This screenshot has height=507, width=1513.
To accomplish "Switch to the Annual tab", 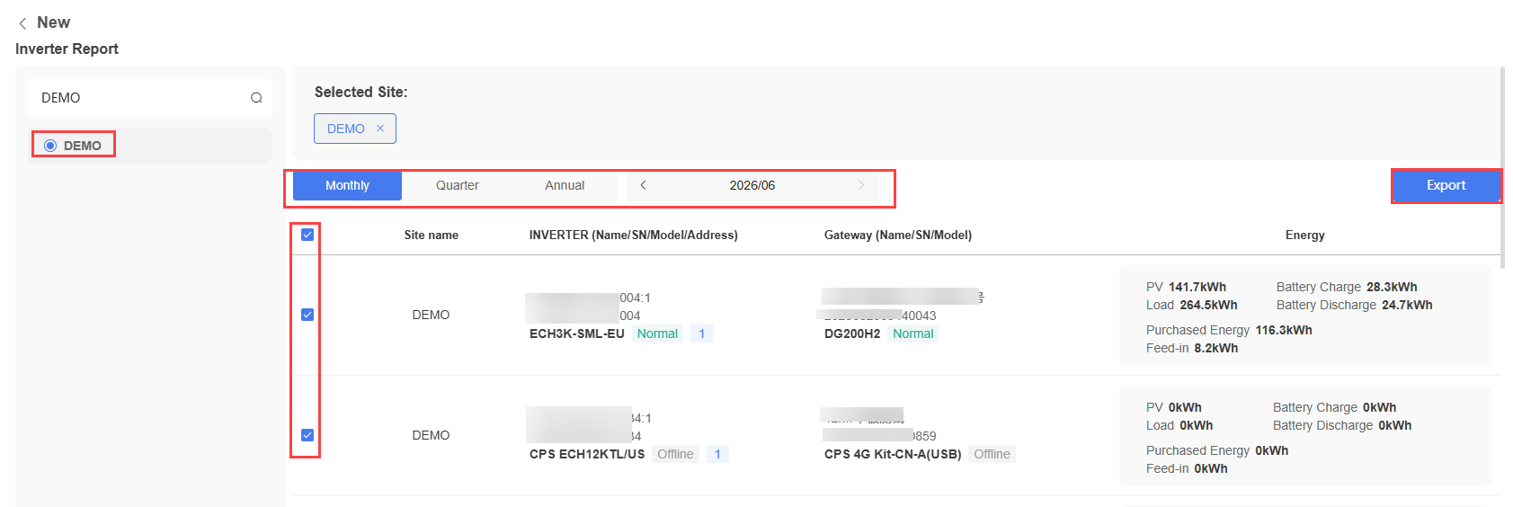I will (x=565, y=185).
